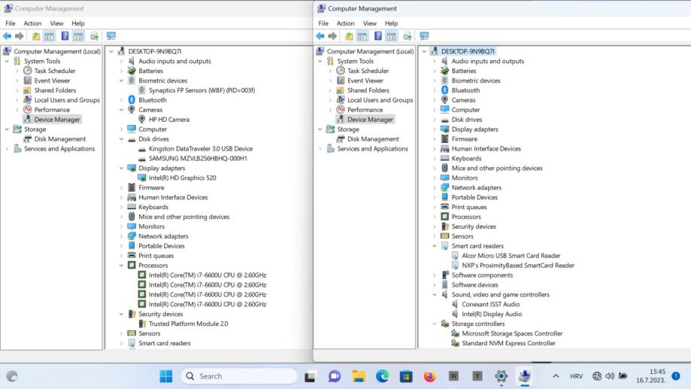This screenshot has height=389, width=691.
Task: Open the View menu in right window
Action: (x=369, y=23)
